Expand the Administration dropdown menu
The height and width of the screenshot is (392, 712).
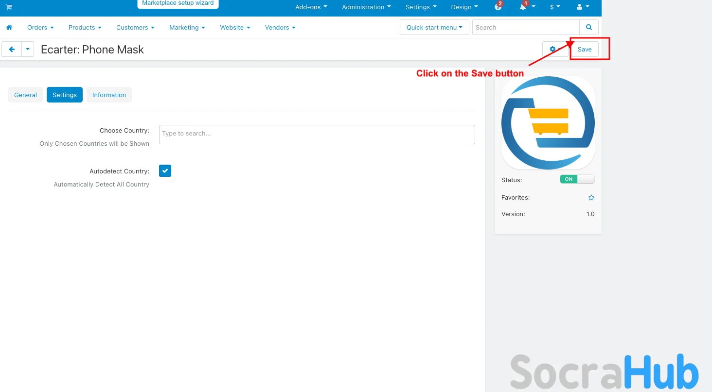coord(366,7)
